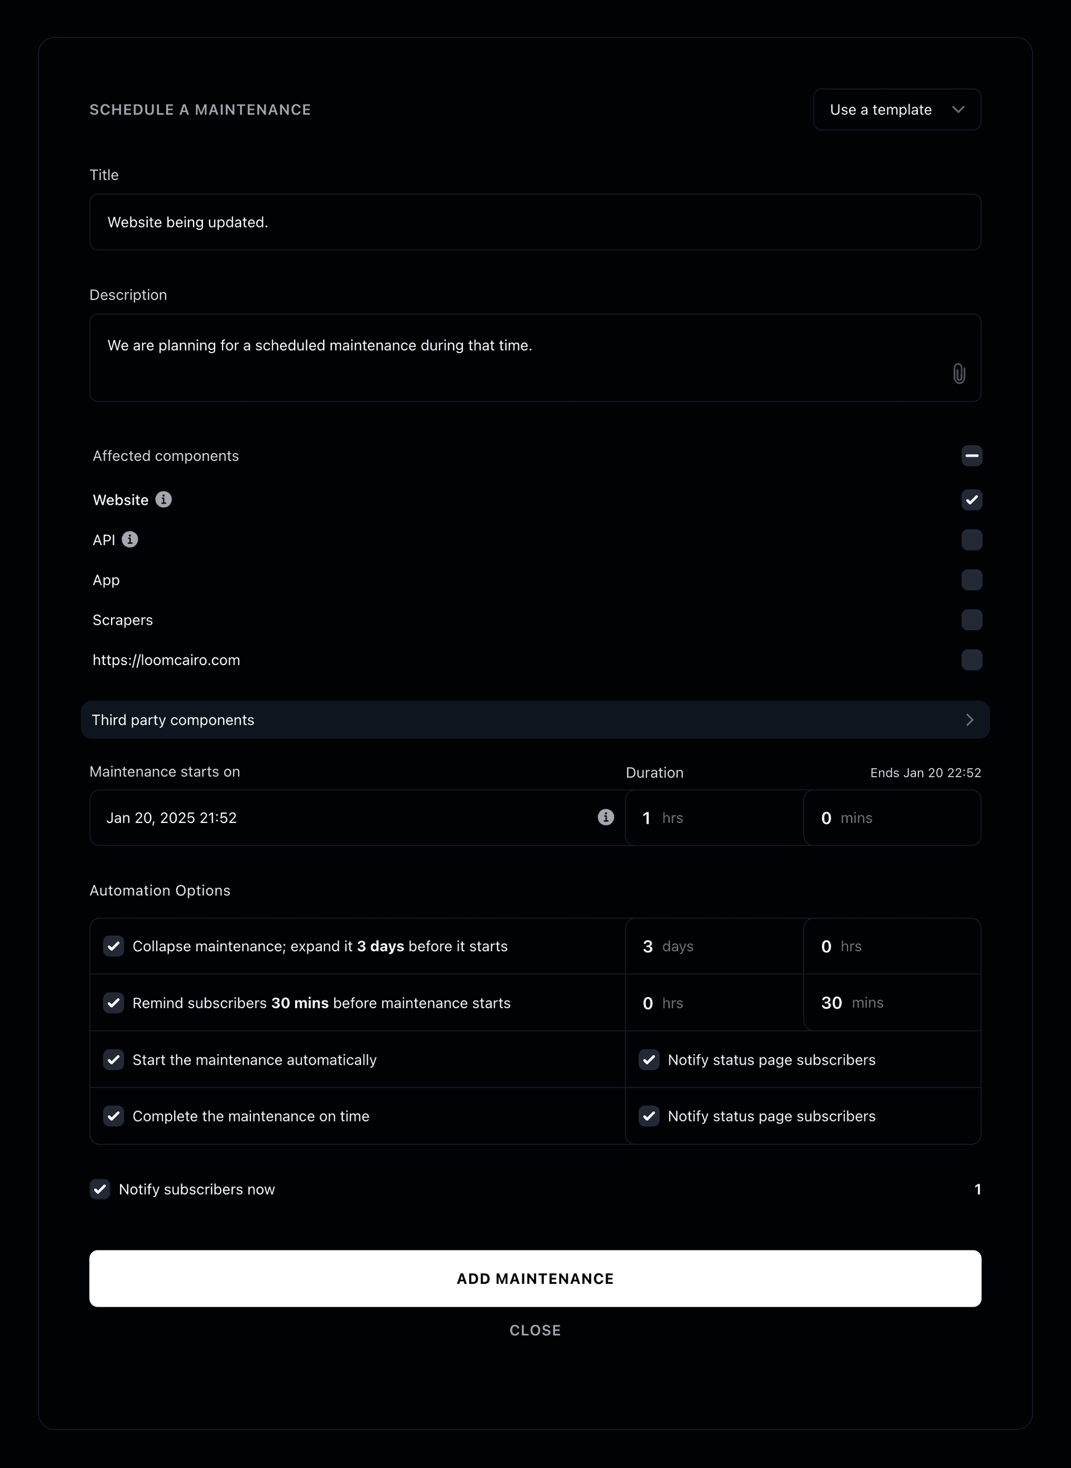1071x1468 pixels.
Task: Uncheck Start the maintenance automatically
Action: point(113,1060)
